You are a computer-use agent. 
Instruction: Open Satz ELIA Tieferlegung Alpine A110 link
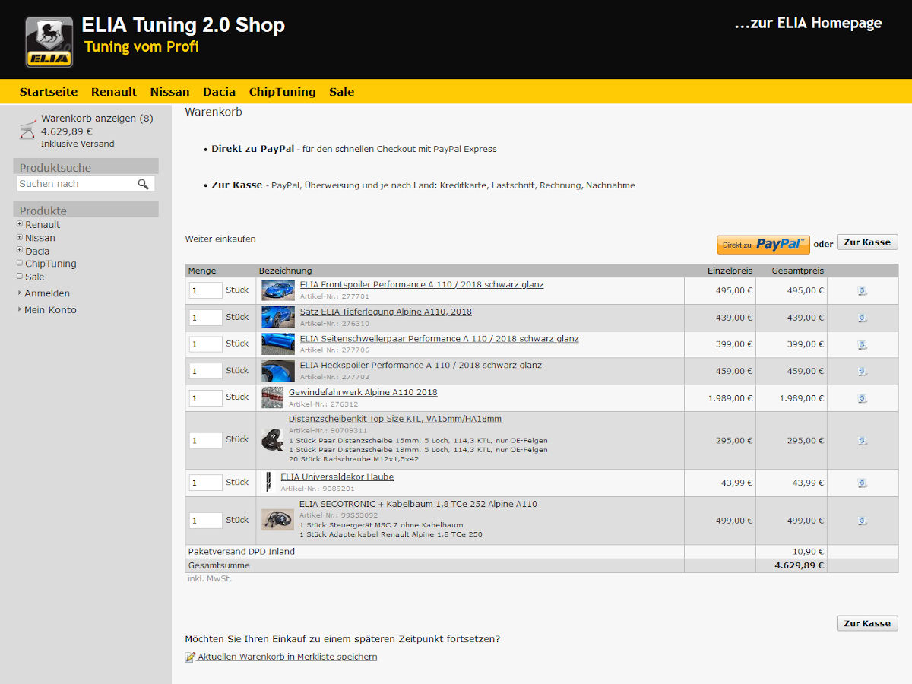pyautogui.click(x=385, y=312)
